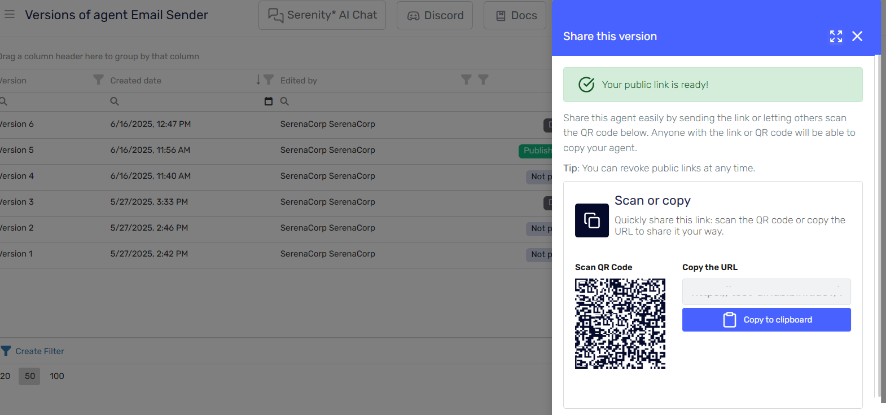Click the Version search magnifier icon
Screen dimensions: 886x415
coord(3,101)
